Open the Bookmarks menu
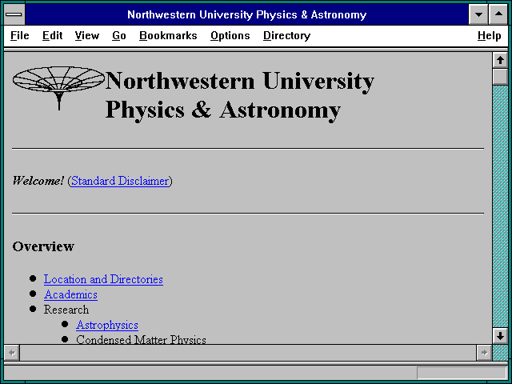The width and height of the screenshot is (512, 384). [x=168, y=35]
